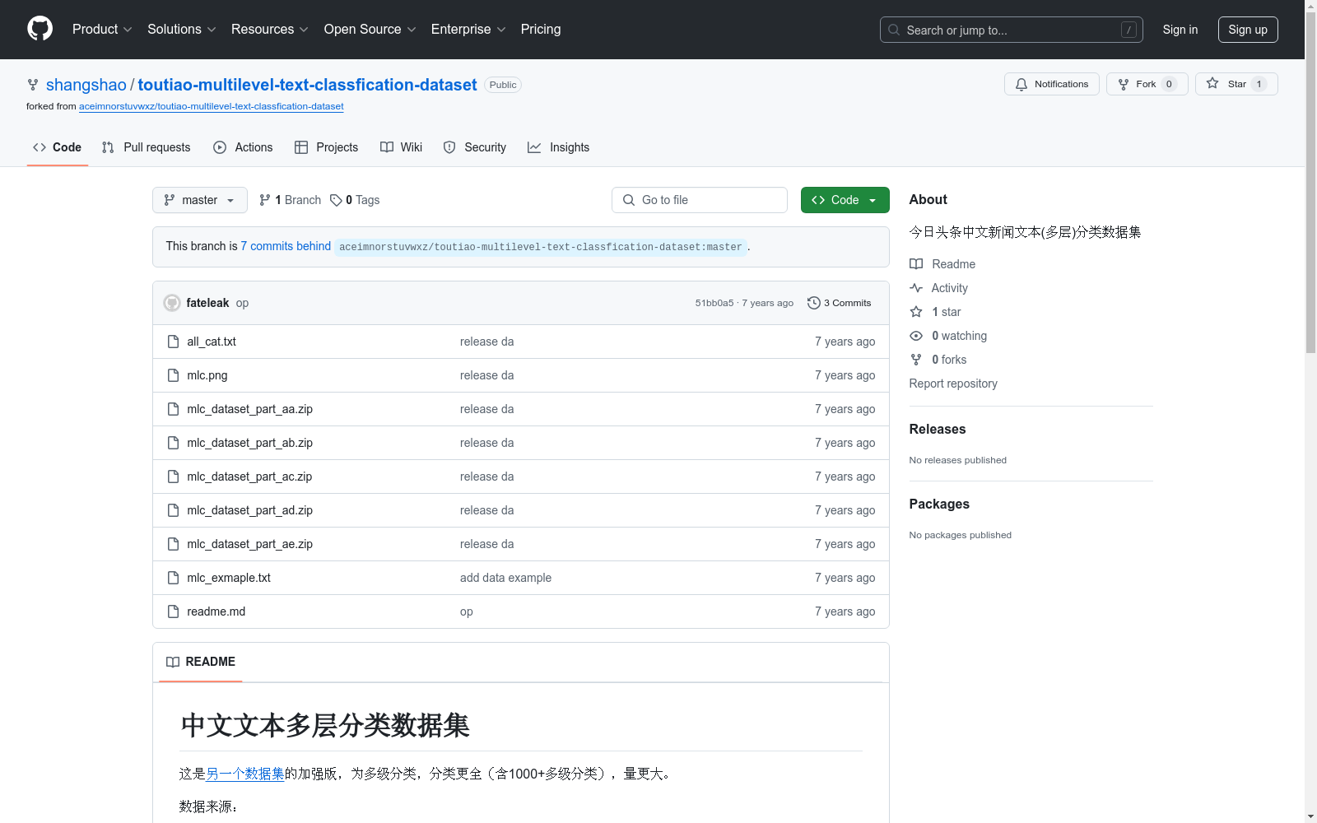This screenshot has height=823, width=1317.
Task: Open GitHub homepage via Octocat logo
Action: coord(40,29)
